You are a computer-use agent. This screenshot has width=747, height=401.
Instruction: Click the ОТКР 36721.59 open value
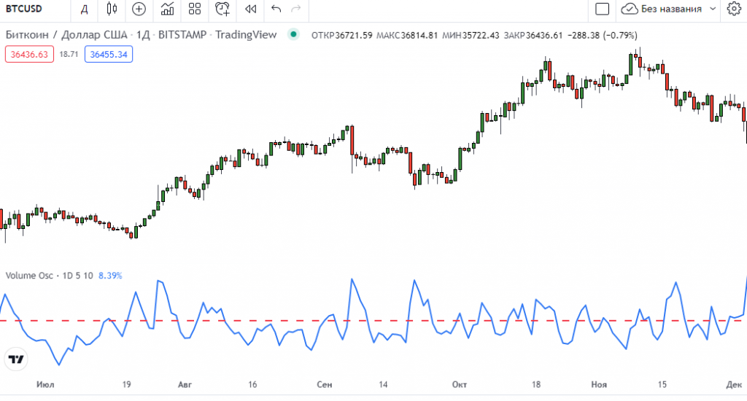(341, 35)
